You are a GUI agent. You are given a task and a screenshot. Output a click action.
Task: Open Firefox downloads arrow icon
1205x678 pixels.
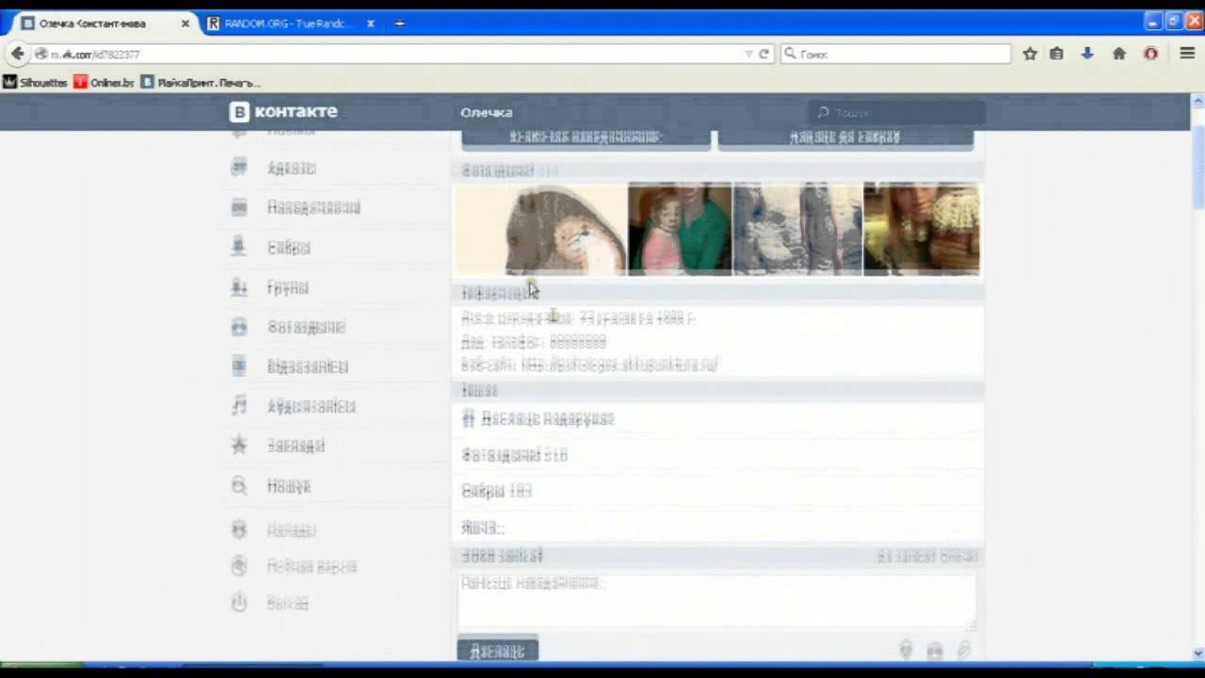pyautogui.click(x=1087, y=54)
